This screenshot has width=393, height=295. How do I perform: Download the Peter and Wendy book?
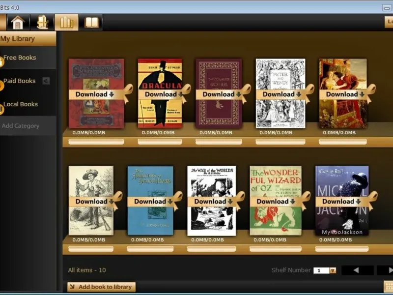281,94
